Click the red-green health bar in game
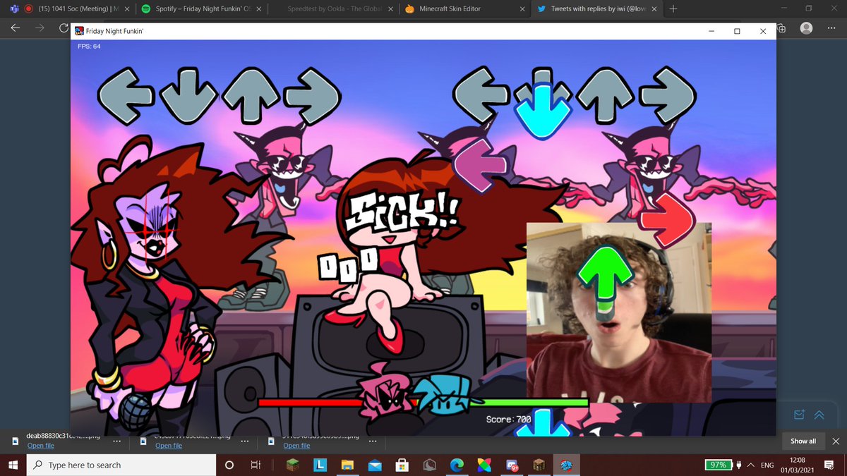 [422, 403]
